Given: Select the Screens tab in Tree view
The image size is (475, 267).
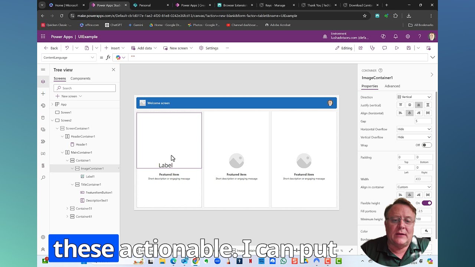Looking at the screenshot, I should pyautogui.click(x=60, y=78).
